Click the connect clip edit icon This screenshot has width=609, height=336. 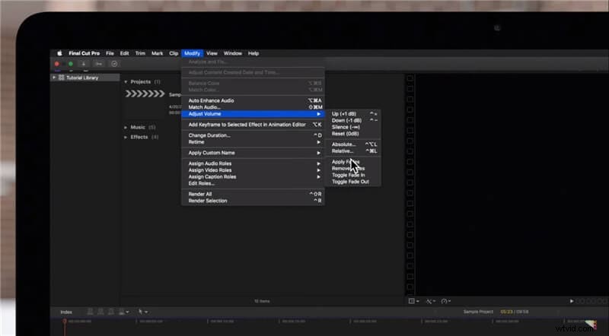[x=90, y=312]
